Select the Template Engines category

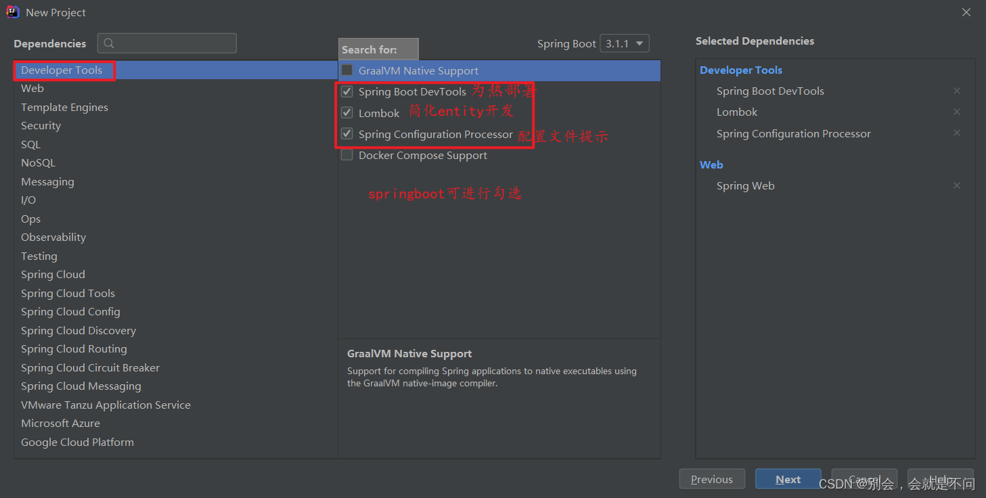coord(175,107)
